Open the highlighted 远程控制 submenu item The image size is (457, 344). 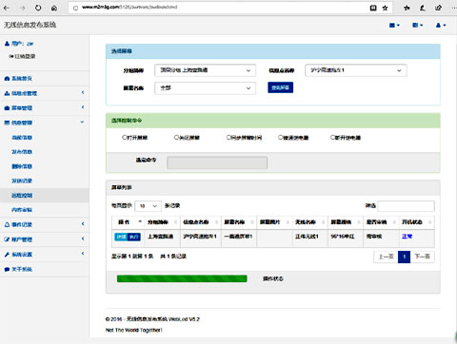[22, 195]
